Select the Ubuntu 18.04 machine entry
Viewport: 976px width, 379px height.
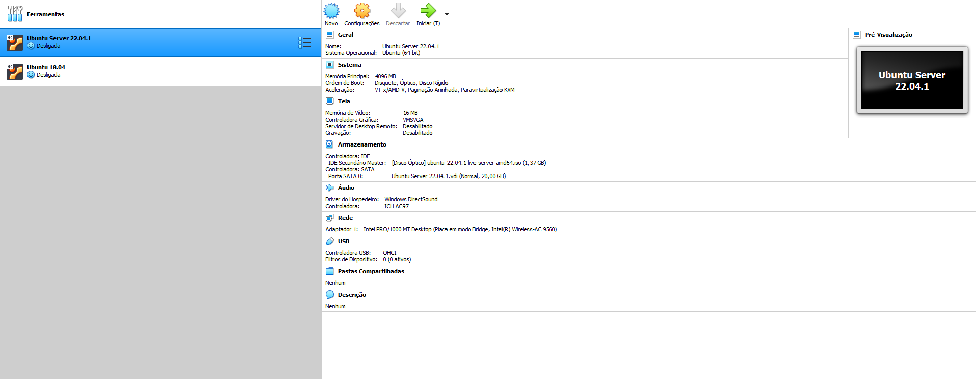[160, 71]
